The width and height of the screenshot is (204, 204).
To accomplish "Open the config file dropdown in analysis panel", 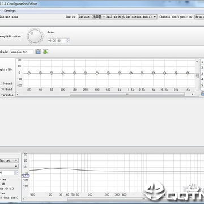I will click(x=9, y=160).
